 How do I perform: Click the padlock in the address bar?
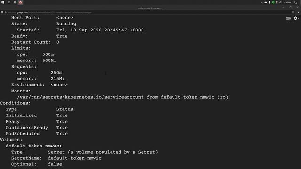point(6,13)
